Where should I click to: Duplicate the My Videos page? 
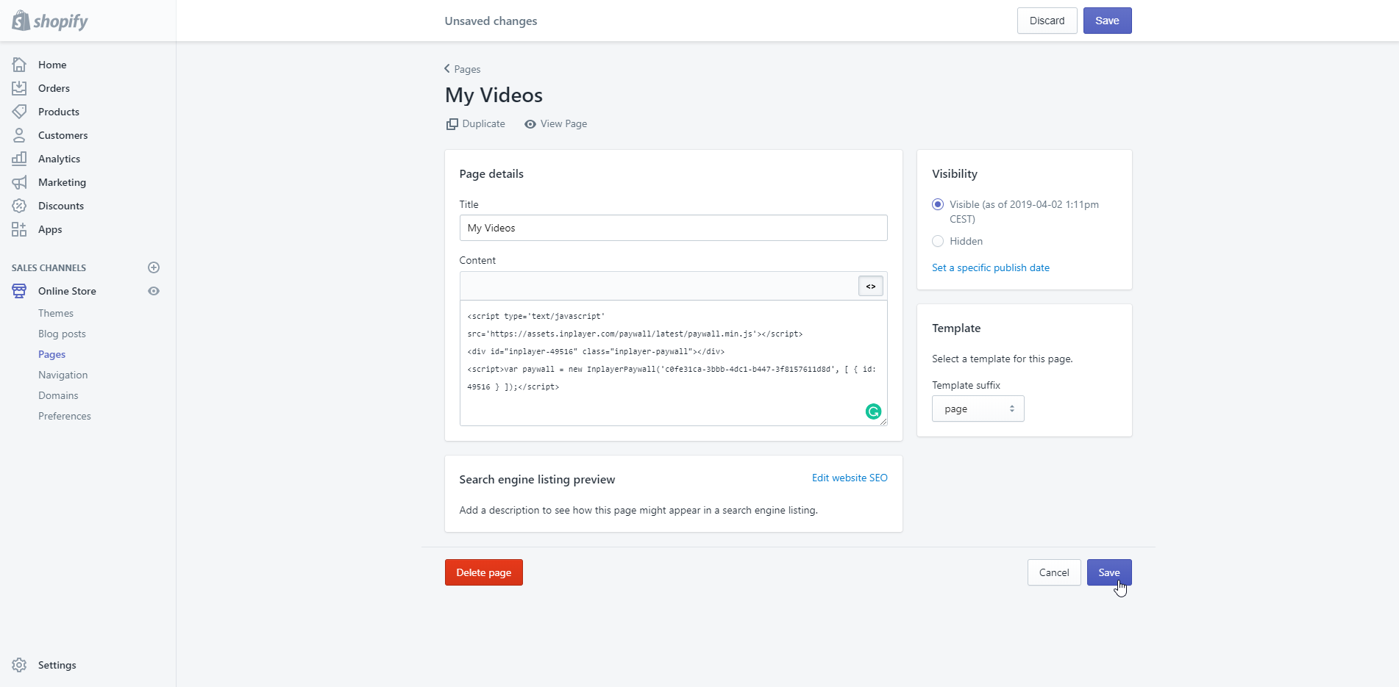483,123
